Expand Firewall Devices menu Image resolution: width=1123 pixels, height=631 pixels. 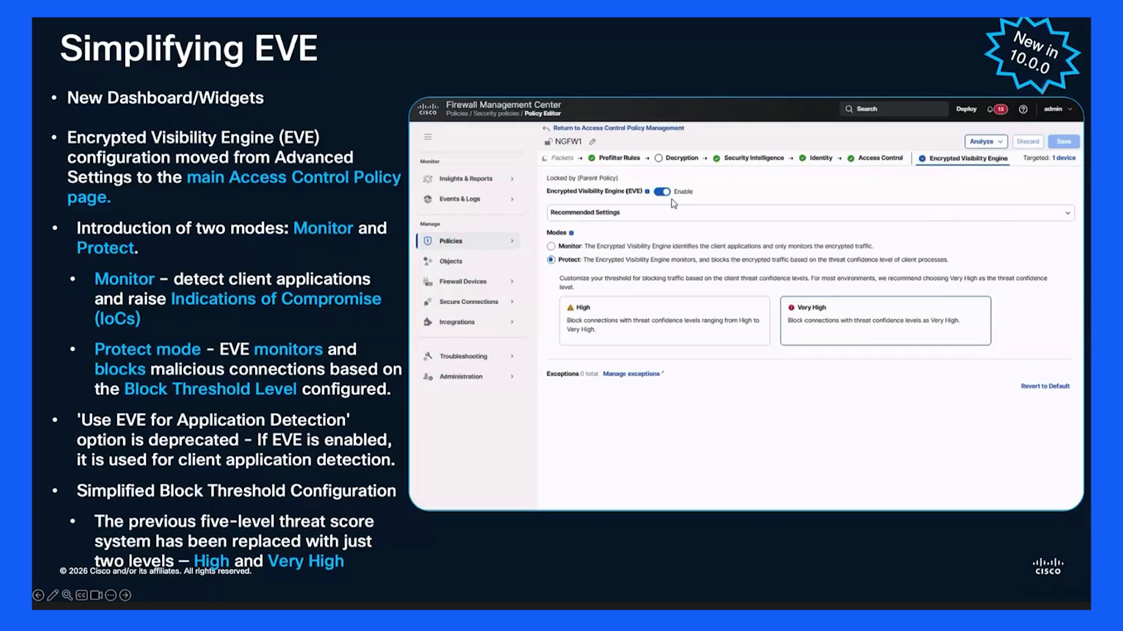click(x=468, y=282)
